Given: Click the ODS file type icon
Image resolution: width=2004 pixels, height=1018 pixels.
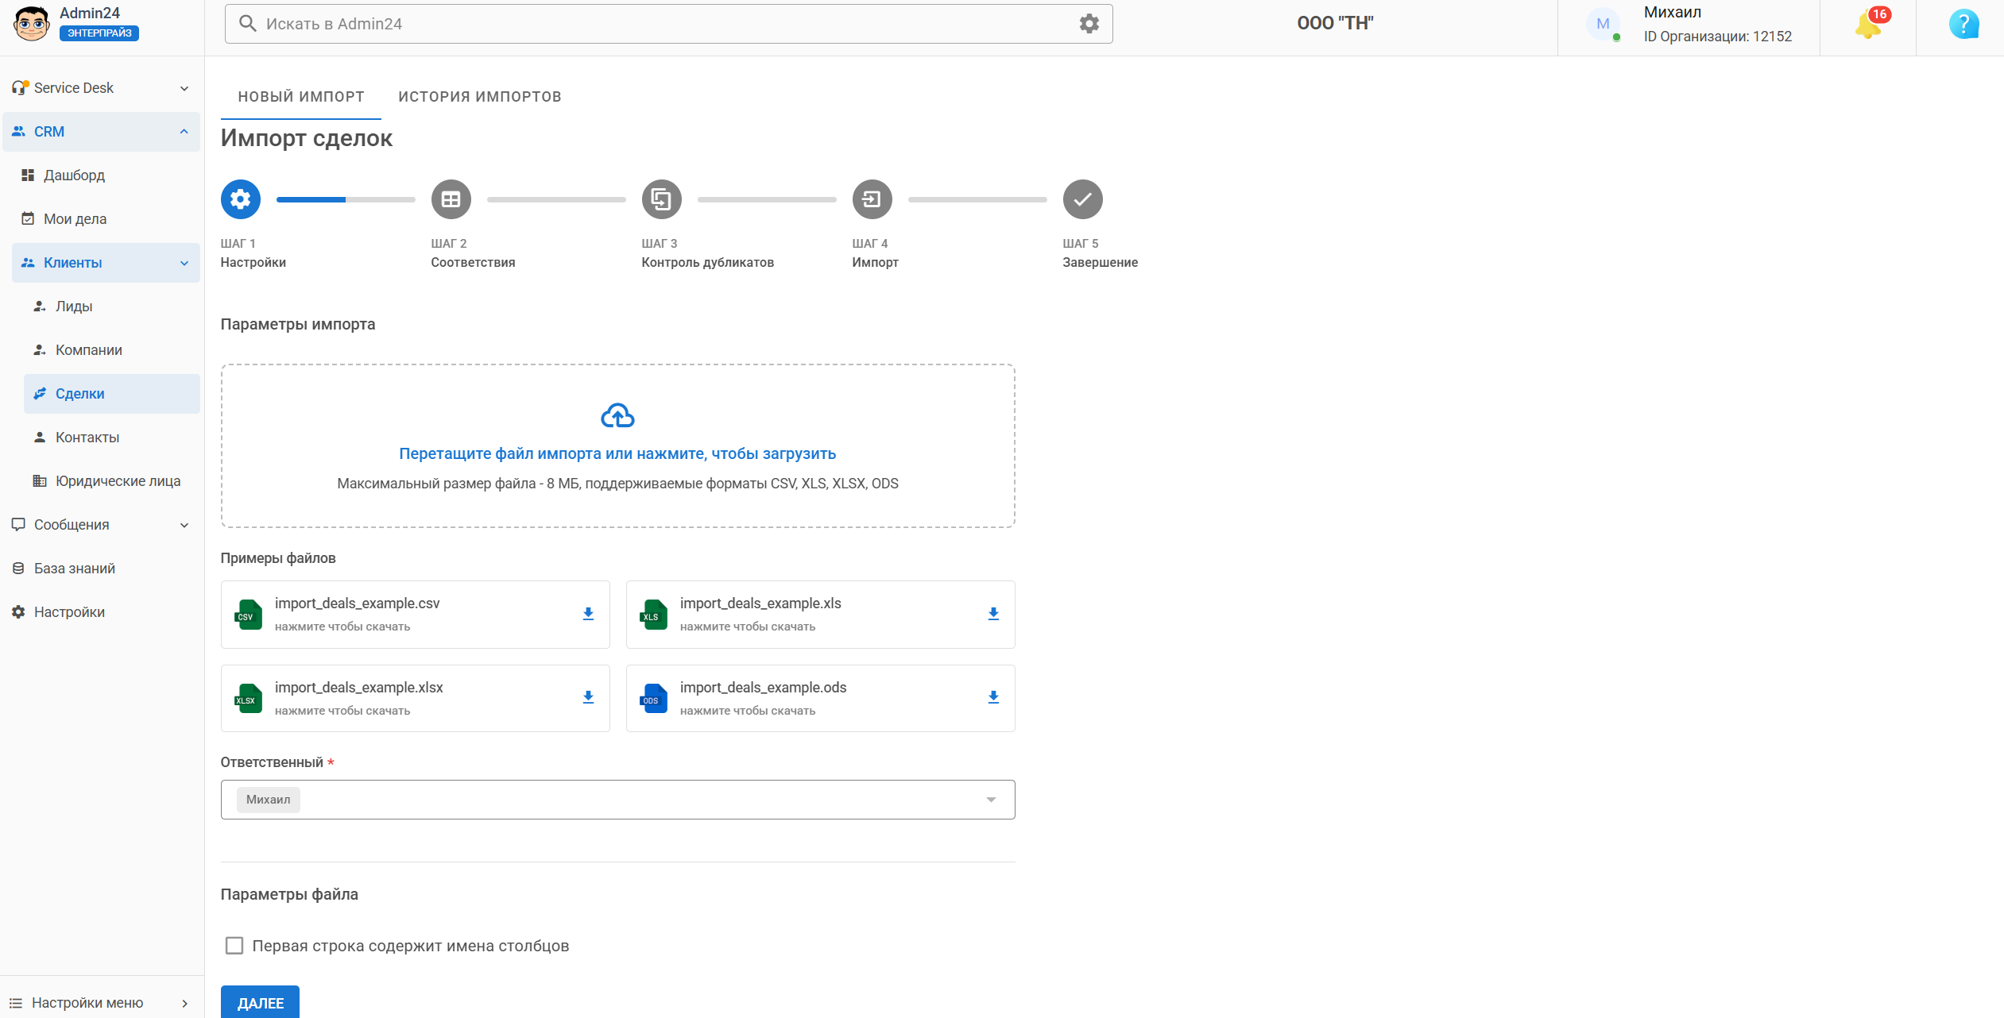Looking at the screenshot, I should click(x=654, y=699).
